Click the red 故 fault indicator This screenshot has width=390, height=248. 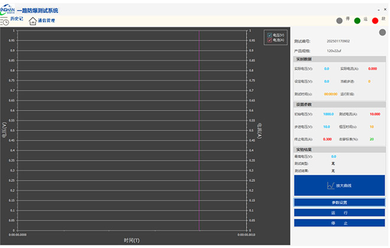click(375, 21)
